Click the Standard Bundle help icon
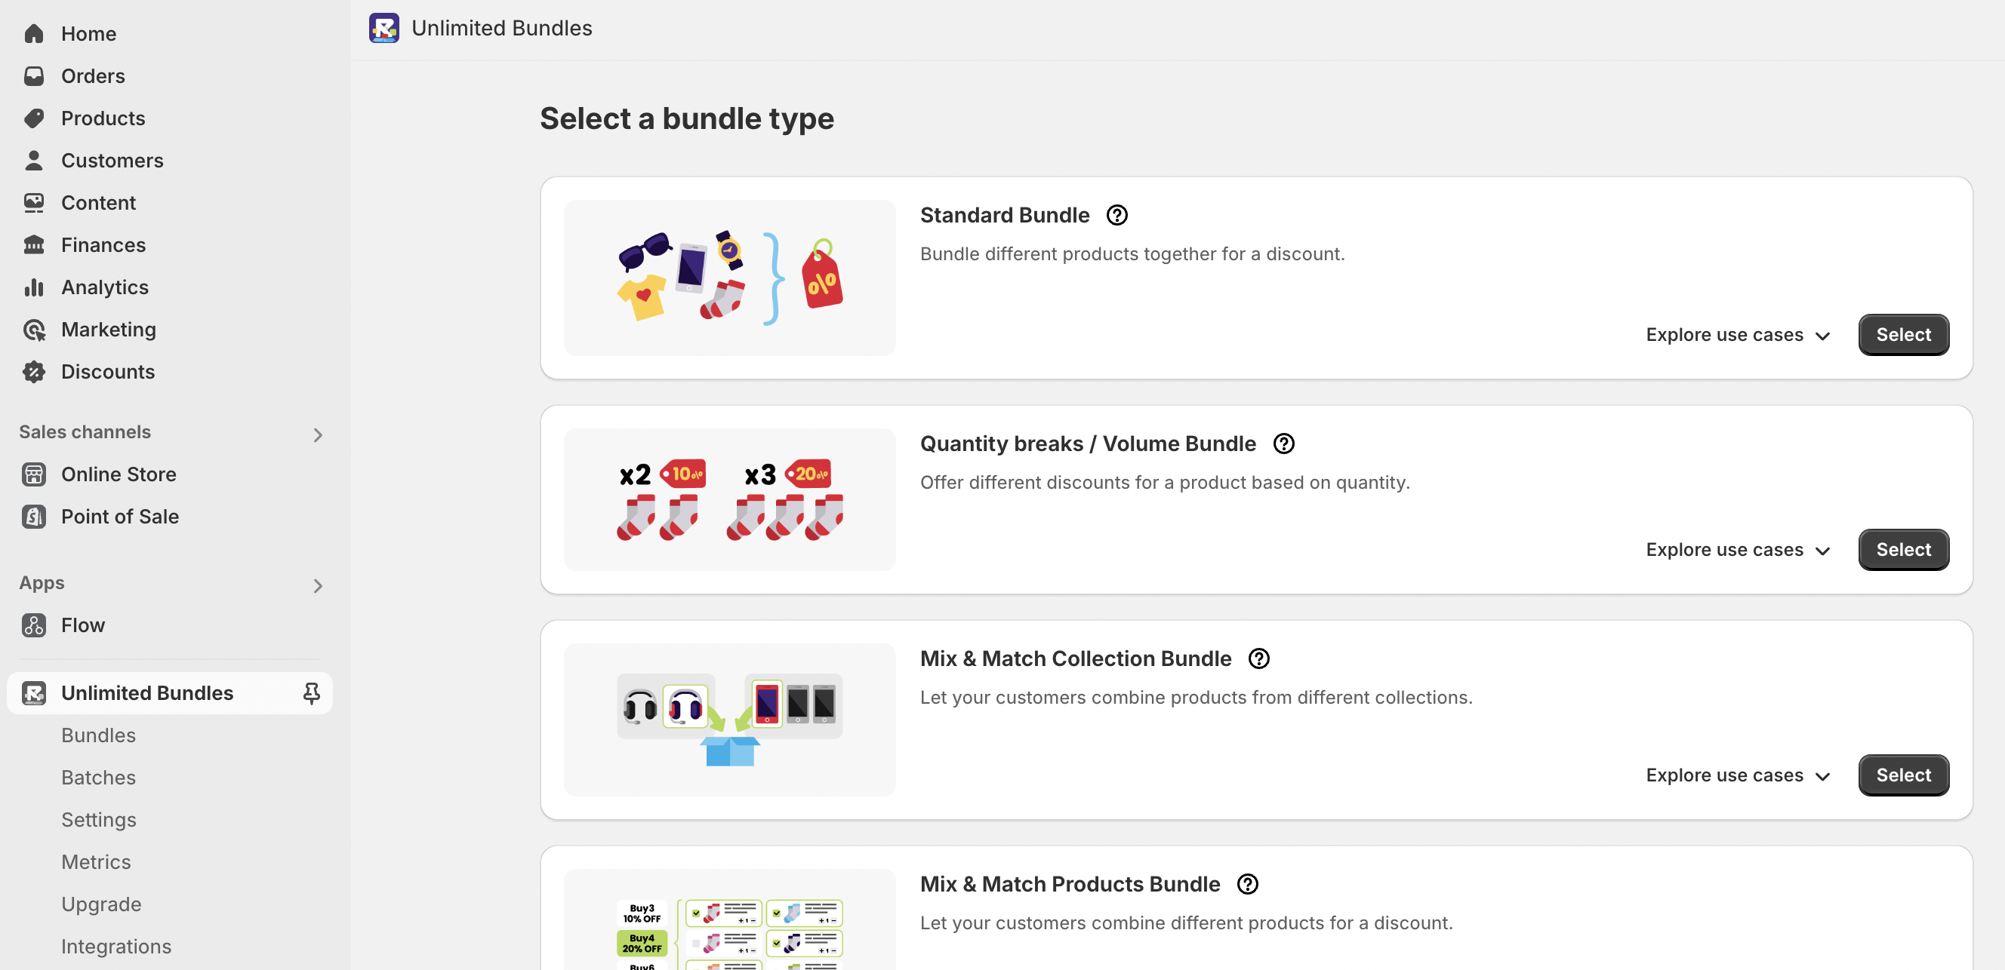 pos(1117,215)
